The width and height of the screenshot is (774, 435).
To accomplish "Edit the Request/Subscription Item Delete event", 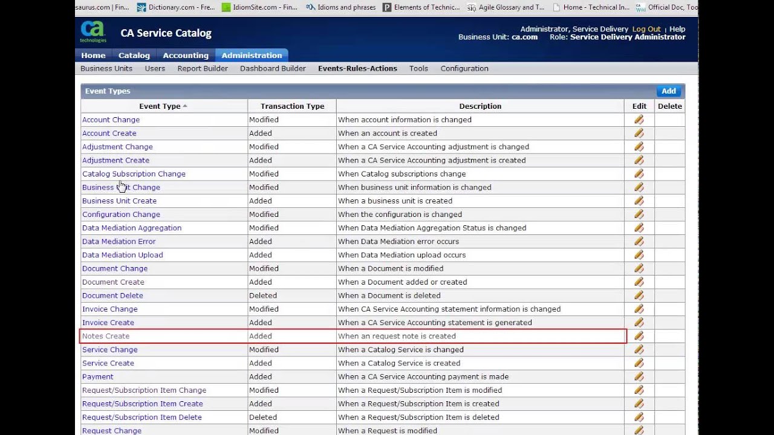I will 639,417.
